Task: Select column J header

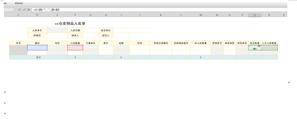Action: (x=140, y=15)
